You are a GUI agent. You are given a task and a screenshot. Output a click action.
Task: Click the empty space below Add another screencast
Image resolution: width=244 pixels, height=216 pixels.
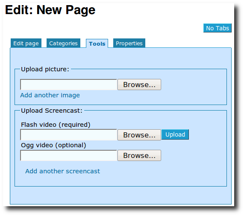click(121, 180)
